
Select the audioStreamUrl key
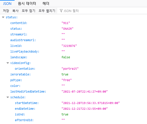(x=23, y=40)
